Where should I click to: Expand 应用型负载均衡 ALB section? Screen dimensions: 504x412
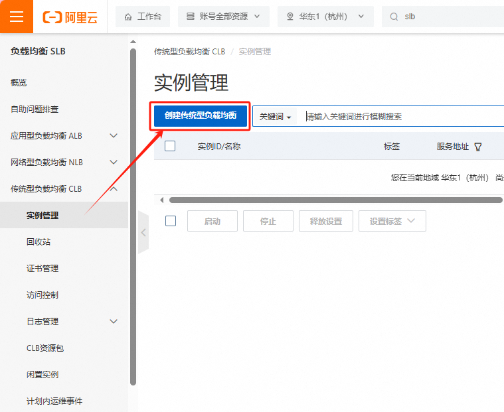[x=64, y=136]
